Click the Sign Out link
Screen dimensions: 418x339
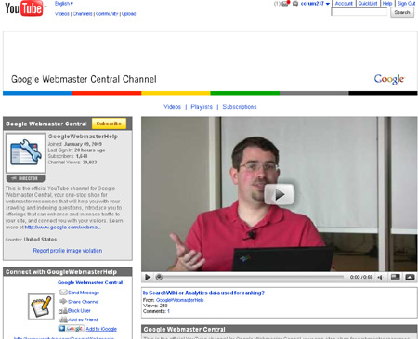coord(406,4)
